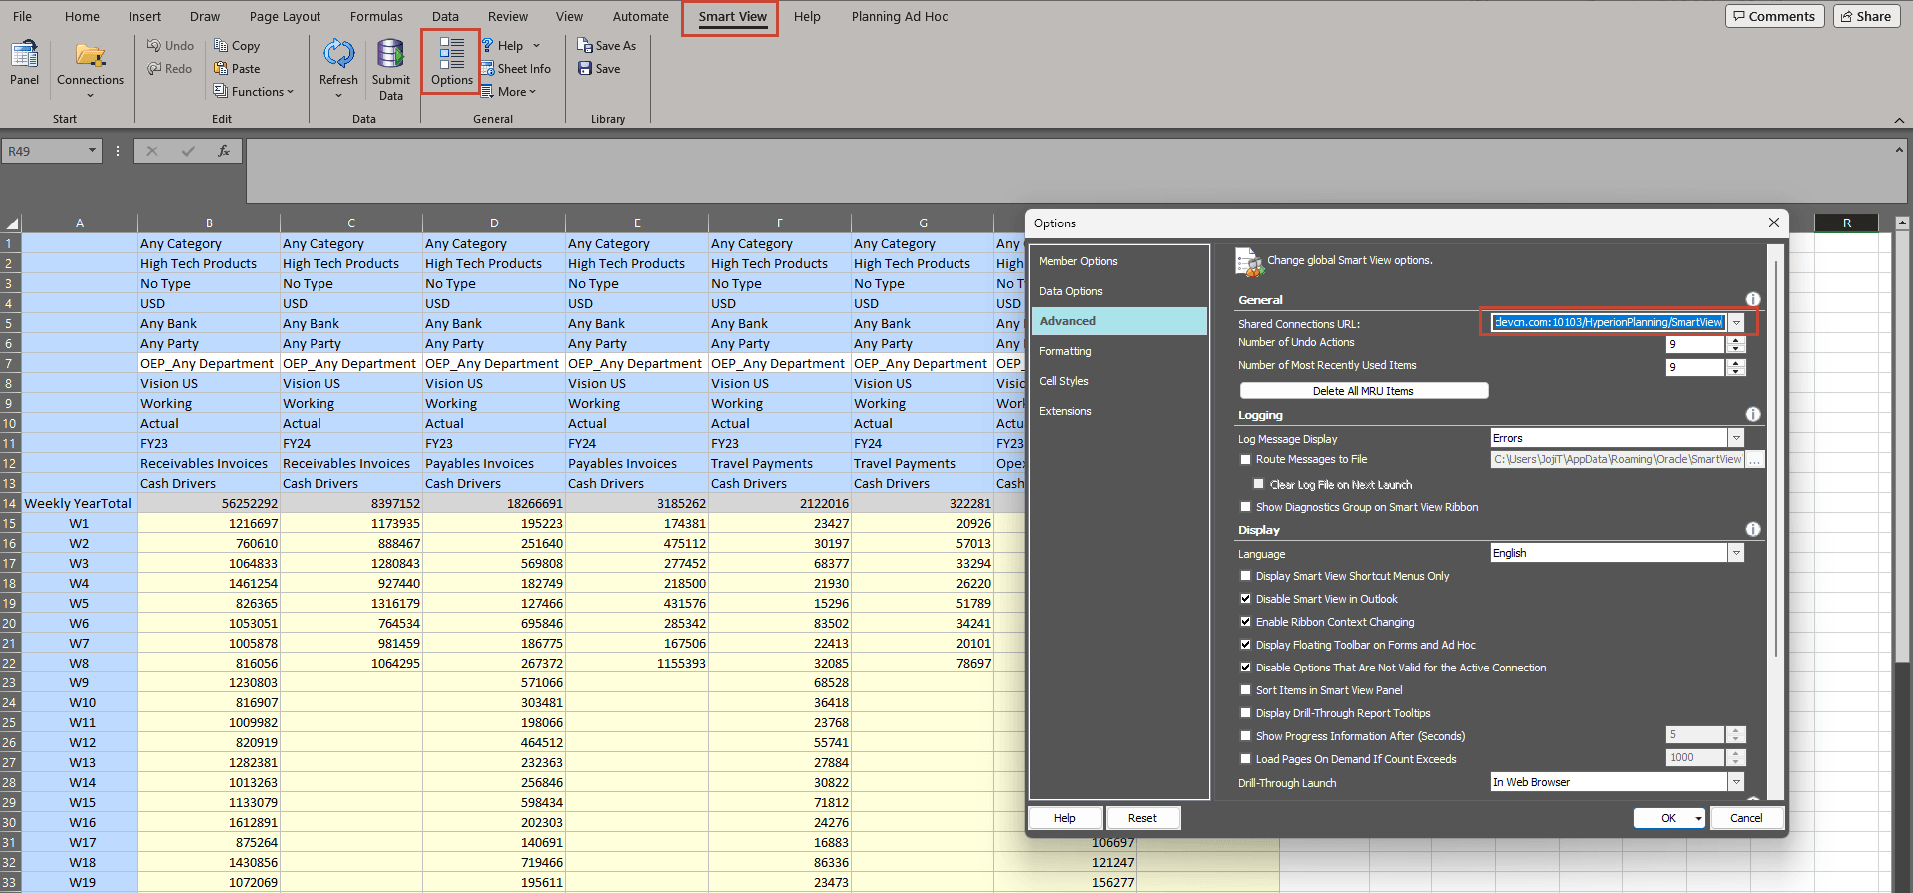Click the Sheet Info icon
This screenshot has width=1913, height=893.
point(488,69)
